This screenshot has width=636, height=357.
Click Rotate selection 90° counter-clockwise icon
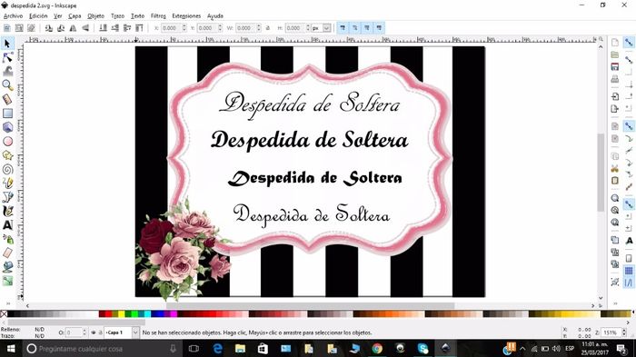[49, 28]
